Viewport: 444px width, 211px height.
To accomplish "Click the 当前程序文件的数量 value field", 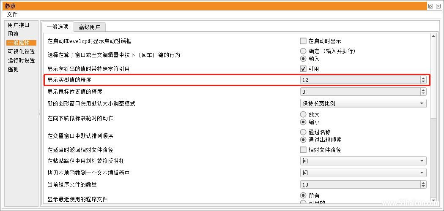I will click(360, 185).
